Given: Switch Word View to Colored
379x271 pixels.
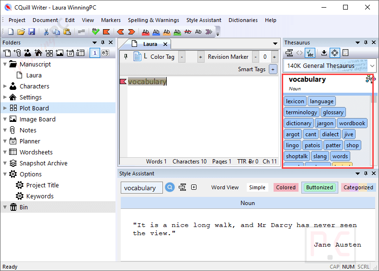Looking at the screenshot, I should 286,187.
